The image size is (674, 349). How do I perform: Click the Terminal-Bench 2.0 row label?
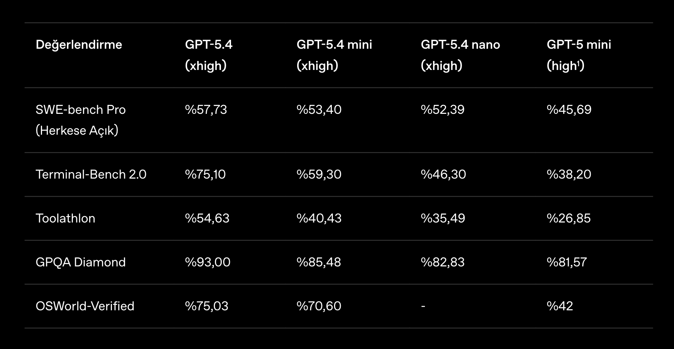[91, 174]
